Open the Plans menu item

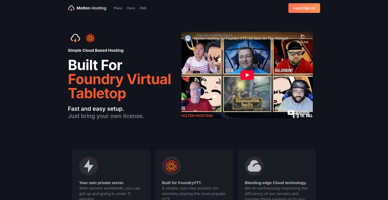118,8
